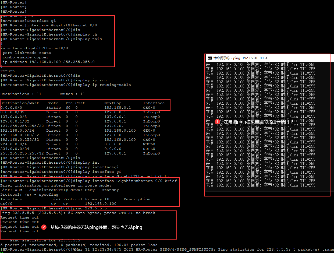This screenshot has width=334, height=253.
Task: Click the 'Static' protocol entry
Action: tap(54, 108)
